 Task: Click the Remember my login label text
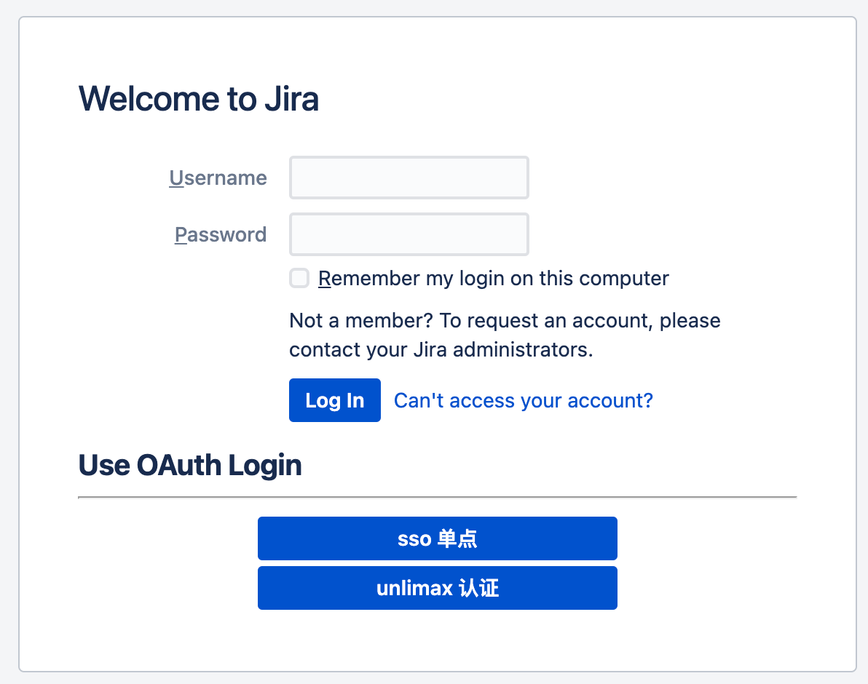pyautogui.click(x=493, y=278)
